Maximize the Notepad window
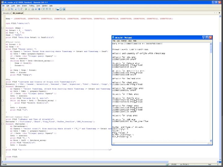The width and height of the screenshot is (223, 167). pos(207,37)
